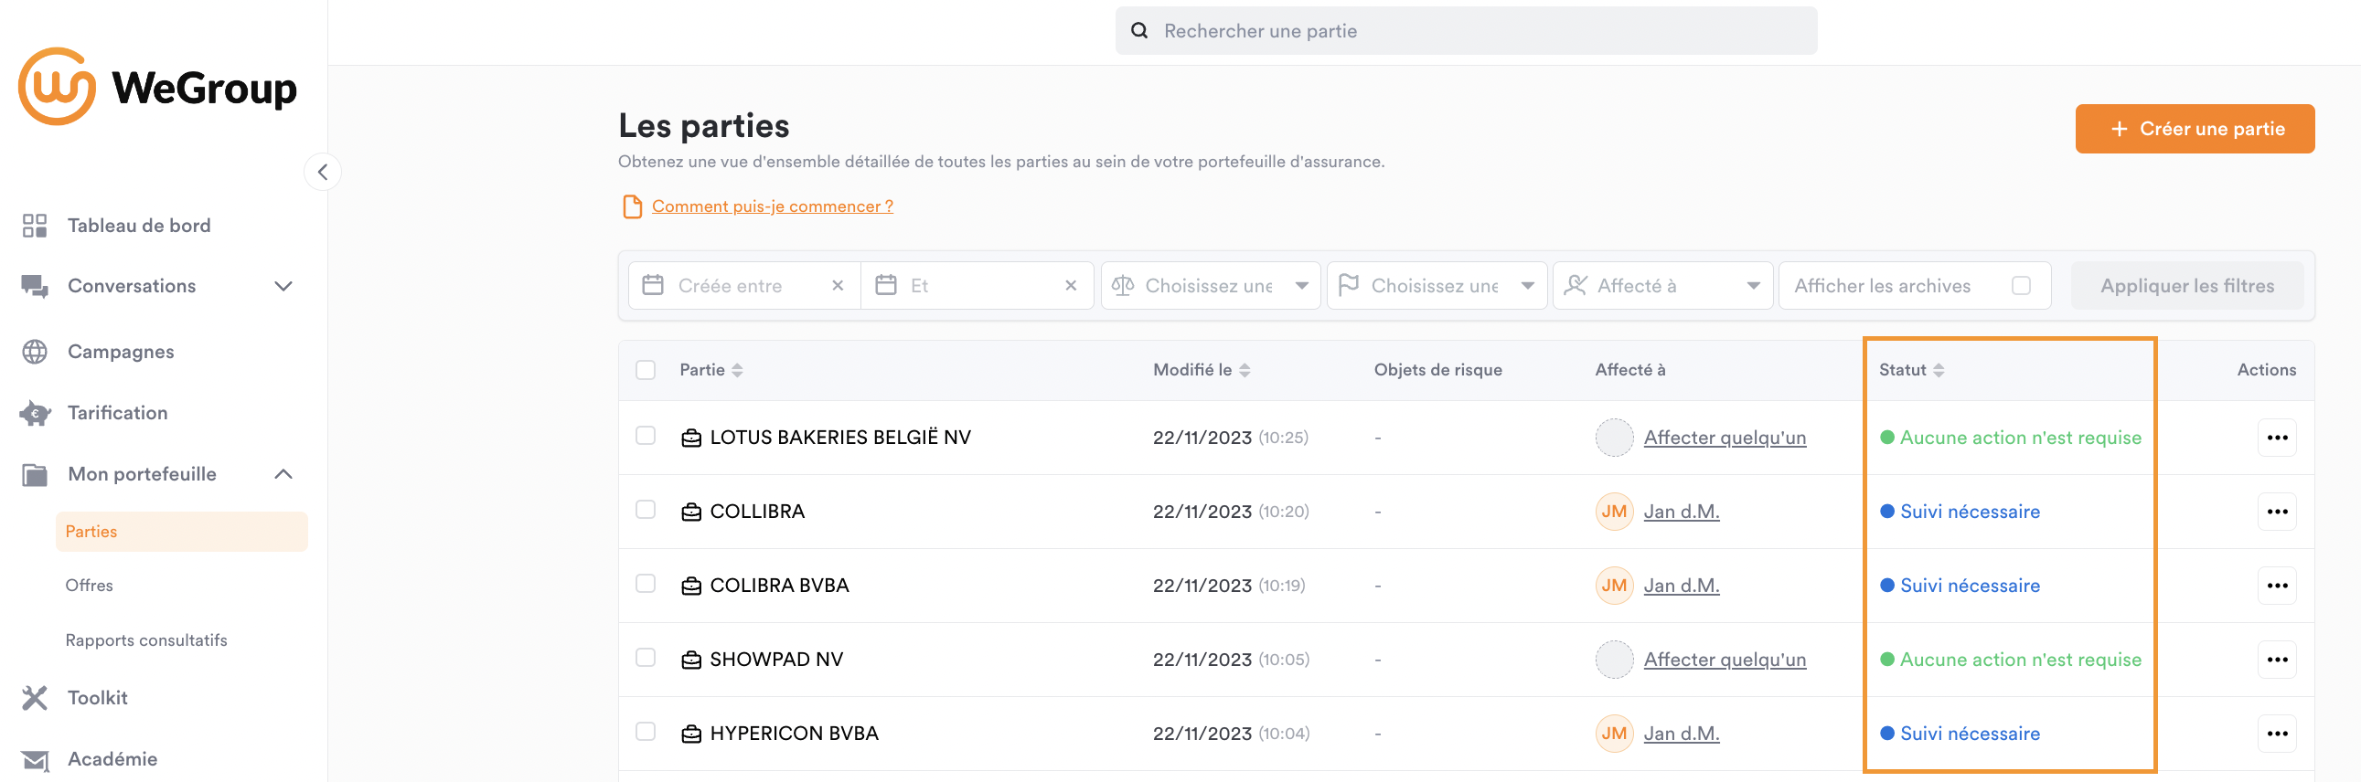Check the LOTUS BAKERIES BELGIË NV row checkbox

pyautogui.click(x=646, y=436)
